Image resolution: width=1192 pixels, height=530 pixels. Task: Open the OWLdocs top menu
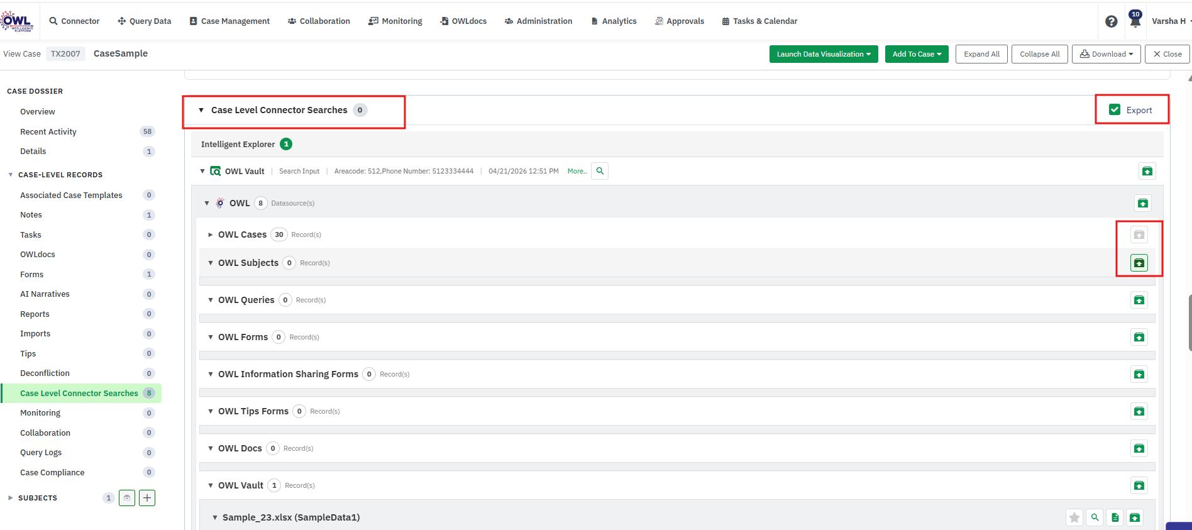click(464, 21)
